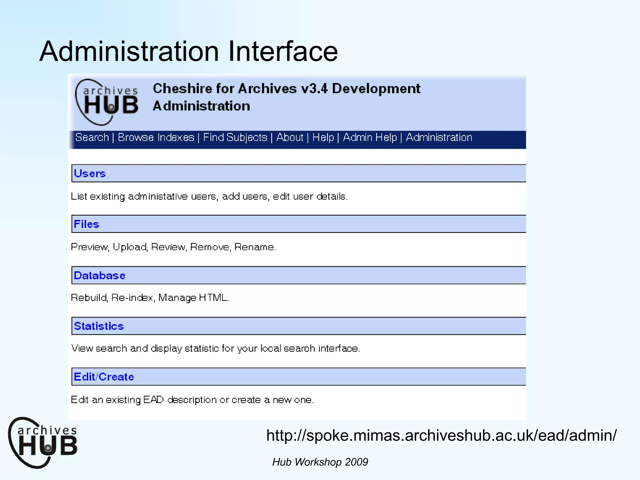
Task: Click the 'Preview, Upload, Review, Remove, Rename.' text
Action: pos(173,247)
